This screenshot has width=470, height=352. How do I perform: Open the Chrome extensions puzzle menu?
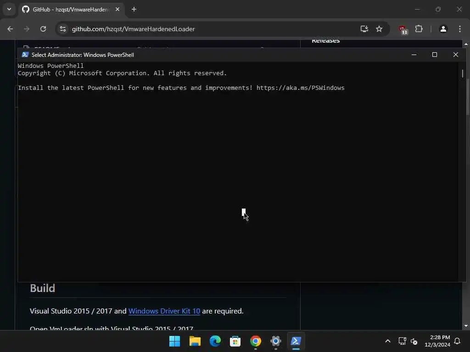(419, 29)
